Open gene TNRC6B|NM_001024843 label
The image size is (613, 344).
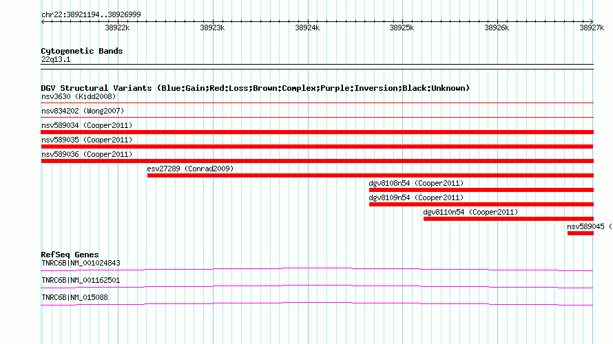point(81,264)
